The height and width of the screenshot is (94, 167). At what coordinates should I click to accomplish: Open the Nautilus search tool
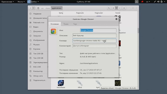pos(109,8)
